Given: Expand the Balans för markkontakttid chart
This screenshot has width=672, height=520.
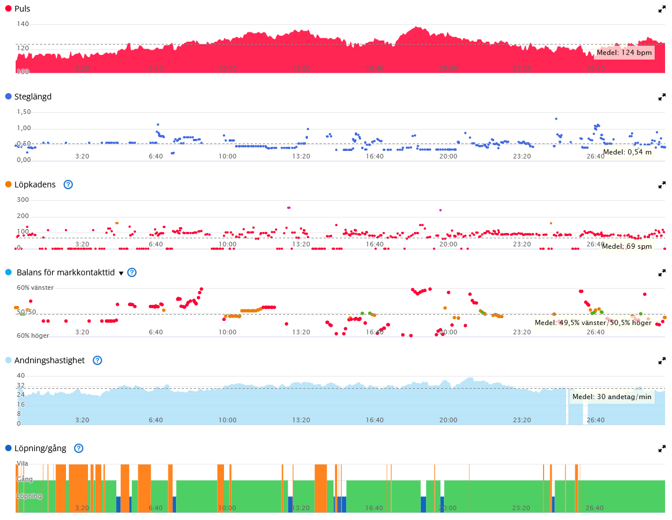Looking at the screenshot, I should 662,272.
